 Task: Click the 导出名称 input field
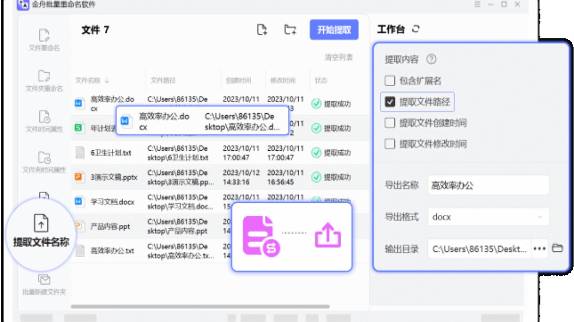[x=488, y=185]
